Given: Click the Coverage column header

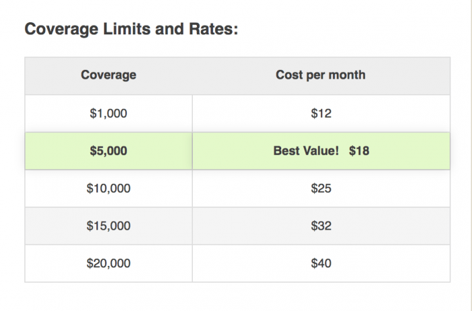Looking at the screenshot, I should [x=109, y=75].
